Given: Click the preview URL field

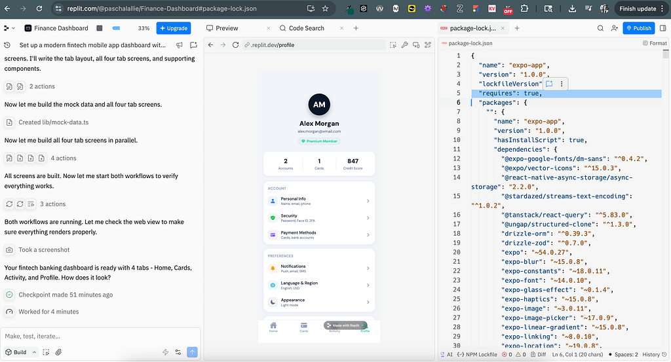Looking at the screenshot, I should (314, 45).
